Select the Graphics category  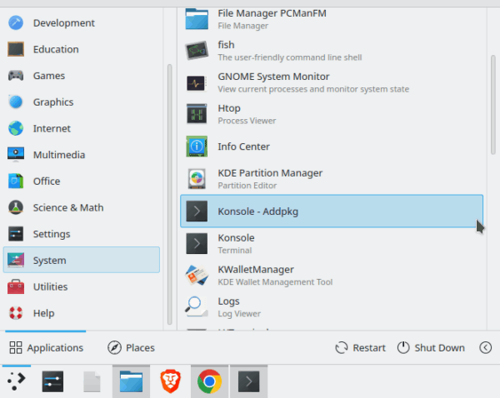pyautogui.click(x=82, y=102)
